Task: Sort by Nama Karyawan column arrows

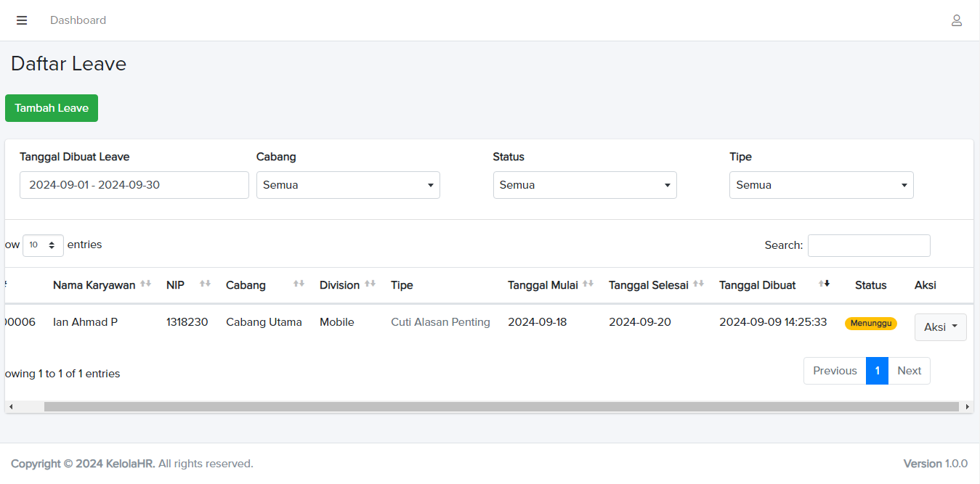Action: 145,284
